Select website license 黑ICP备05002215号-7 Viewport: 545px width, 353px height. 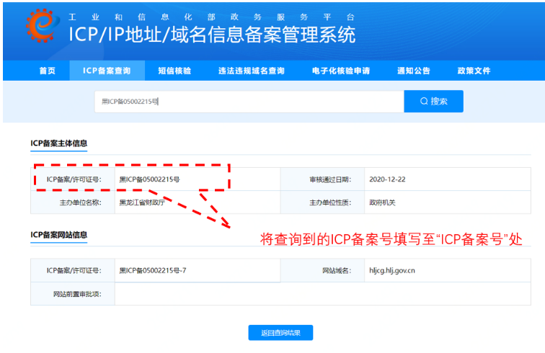click(x=153, y=270)
